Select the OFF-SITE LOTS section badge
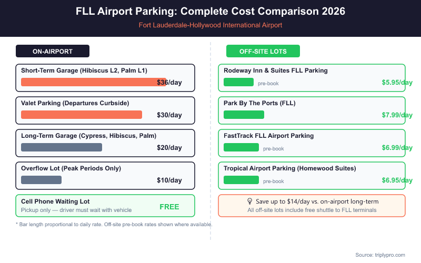 coord(263,51)
